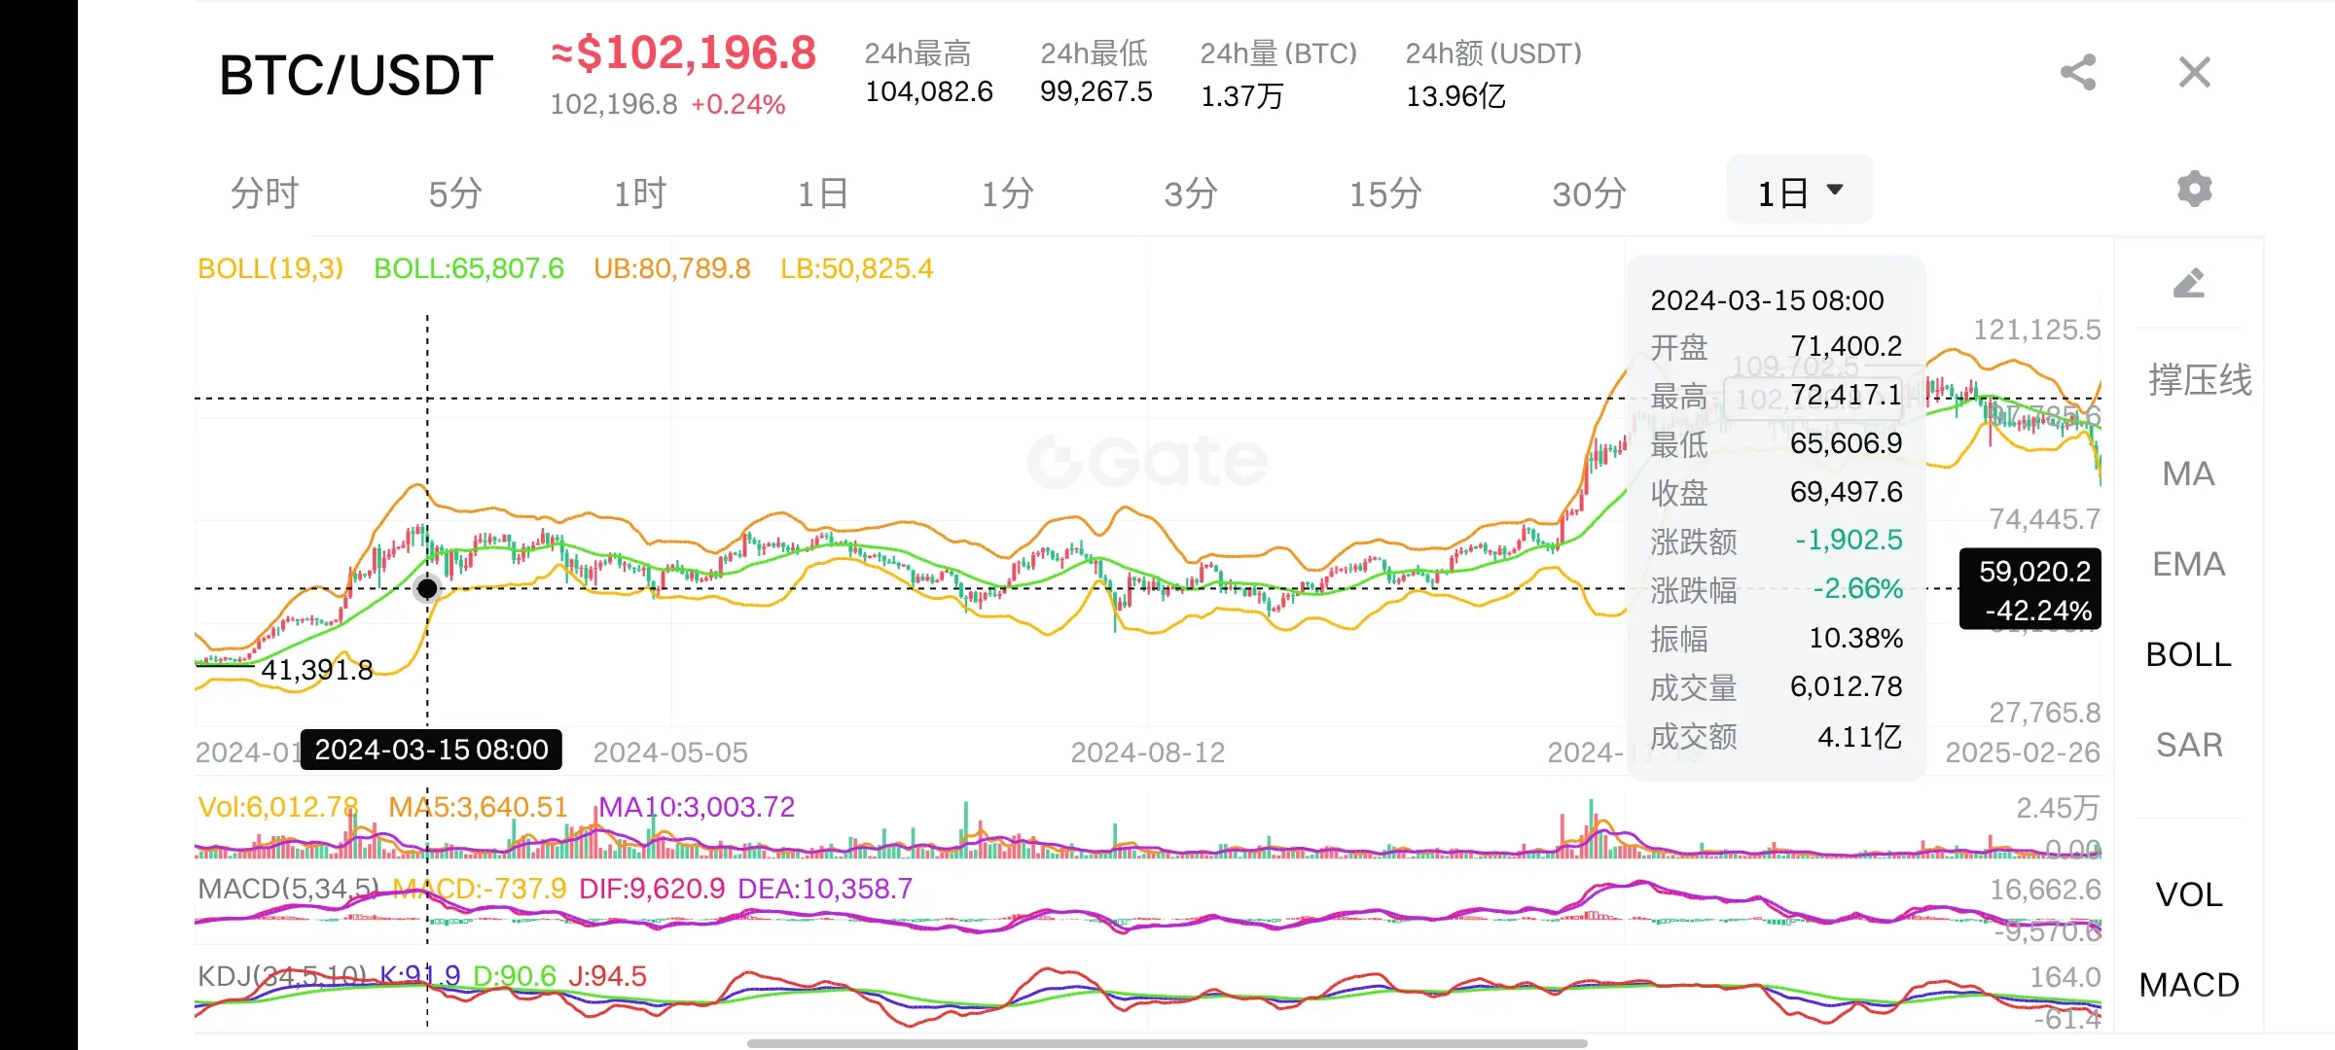Toggle the 撑压线 support-resistance indicator
This screenshot has height=1050, width=2335.
2199,379
